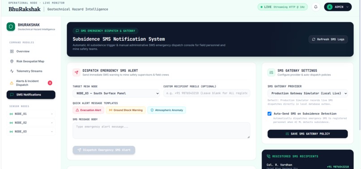
Task: Click Dispatch Emergency SMS Alert button
Action: click(x=104, y=150)
